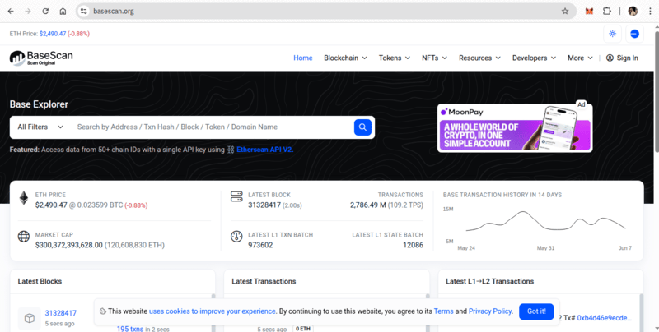Click the Sign In user icon
This screenshot has height=332, width=659.
tap(610, 58)
